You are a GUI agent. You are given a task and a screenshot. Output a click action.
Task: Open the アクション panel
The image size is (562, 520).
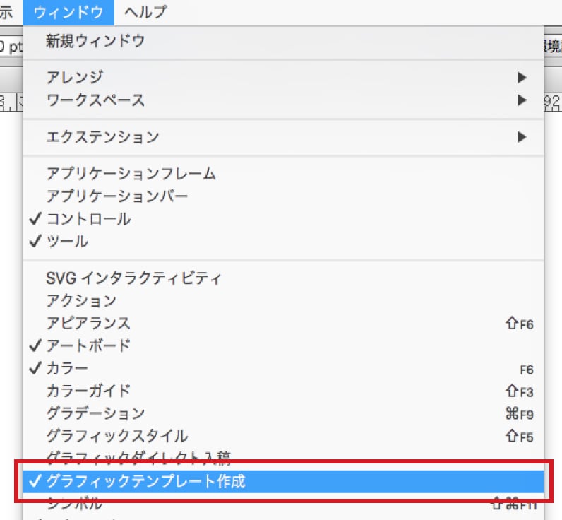81,300
